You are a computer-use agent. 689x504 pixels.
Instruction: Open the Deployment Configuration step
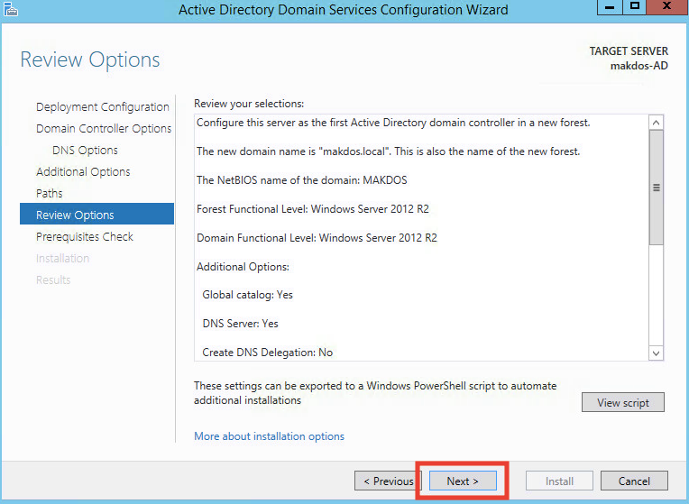pyautogui.click(x=103, y=106)
